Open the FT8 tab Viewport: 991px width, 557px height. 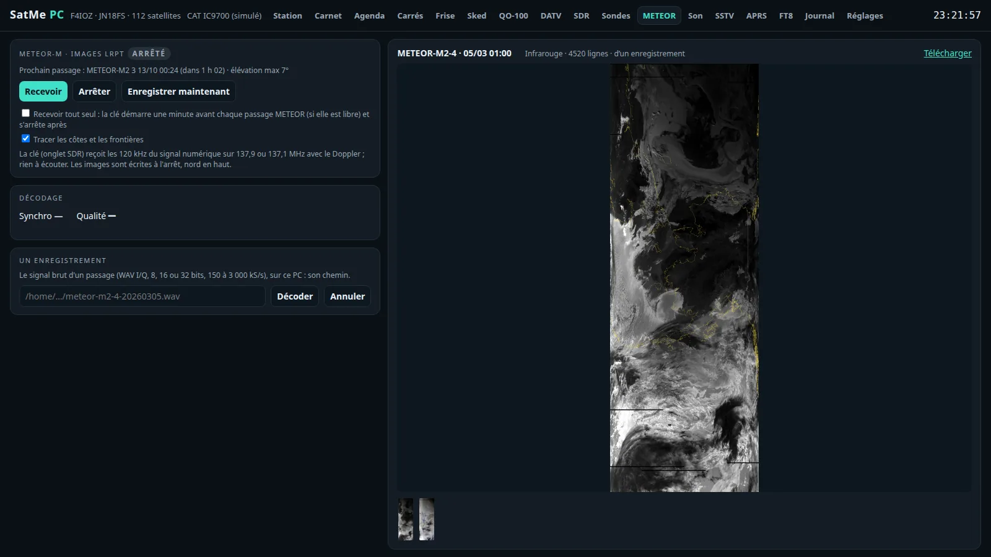786,15
